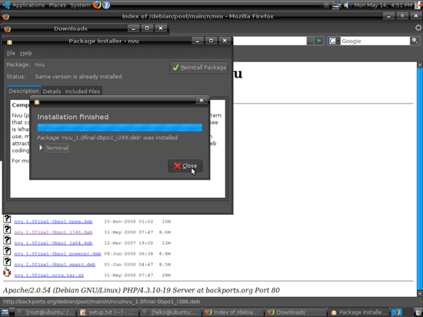Switch to the Included Files tab

click(82, 91)
